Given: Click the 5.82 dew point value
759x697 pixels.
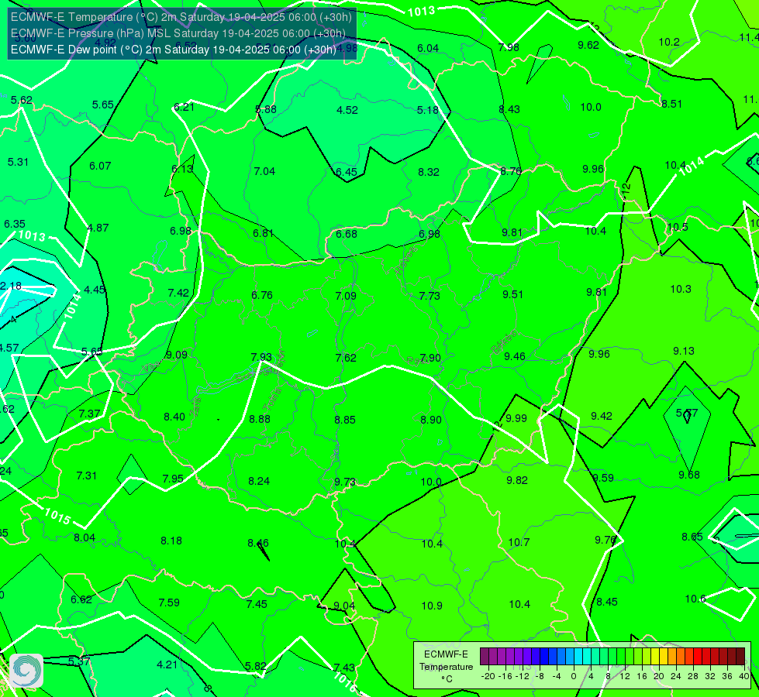Looking at the screenshot, I should point(256,667).
